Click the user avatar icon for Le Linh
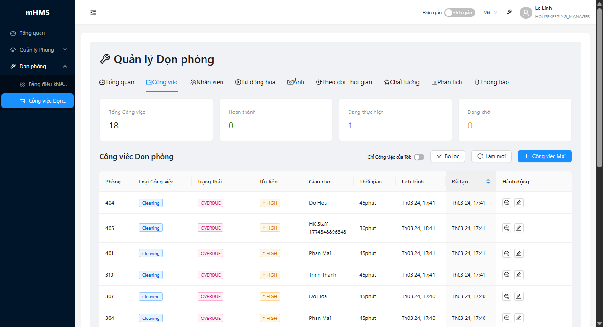The width and height of the screenshot is (603, 327). 525,13
